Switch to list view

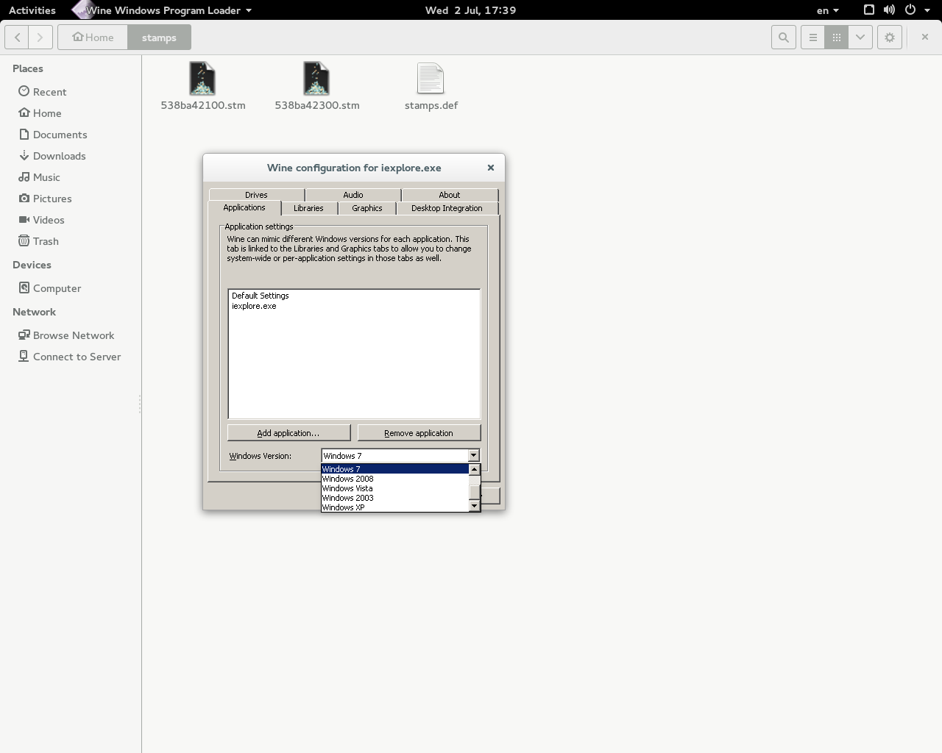[812, 38]
